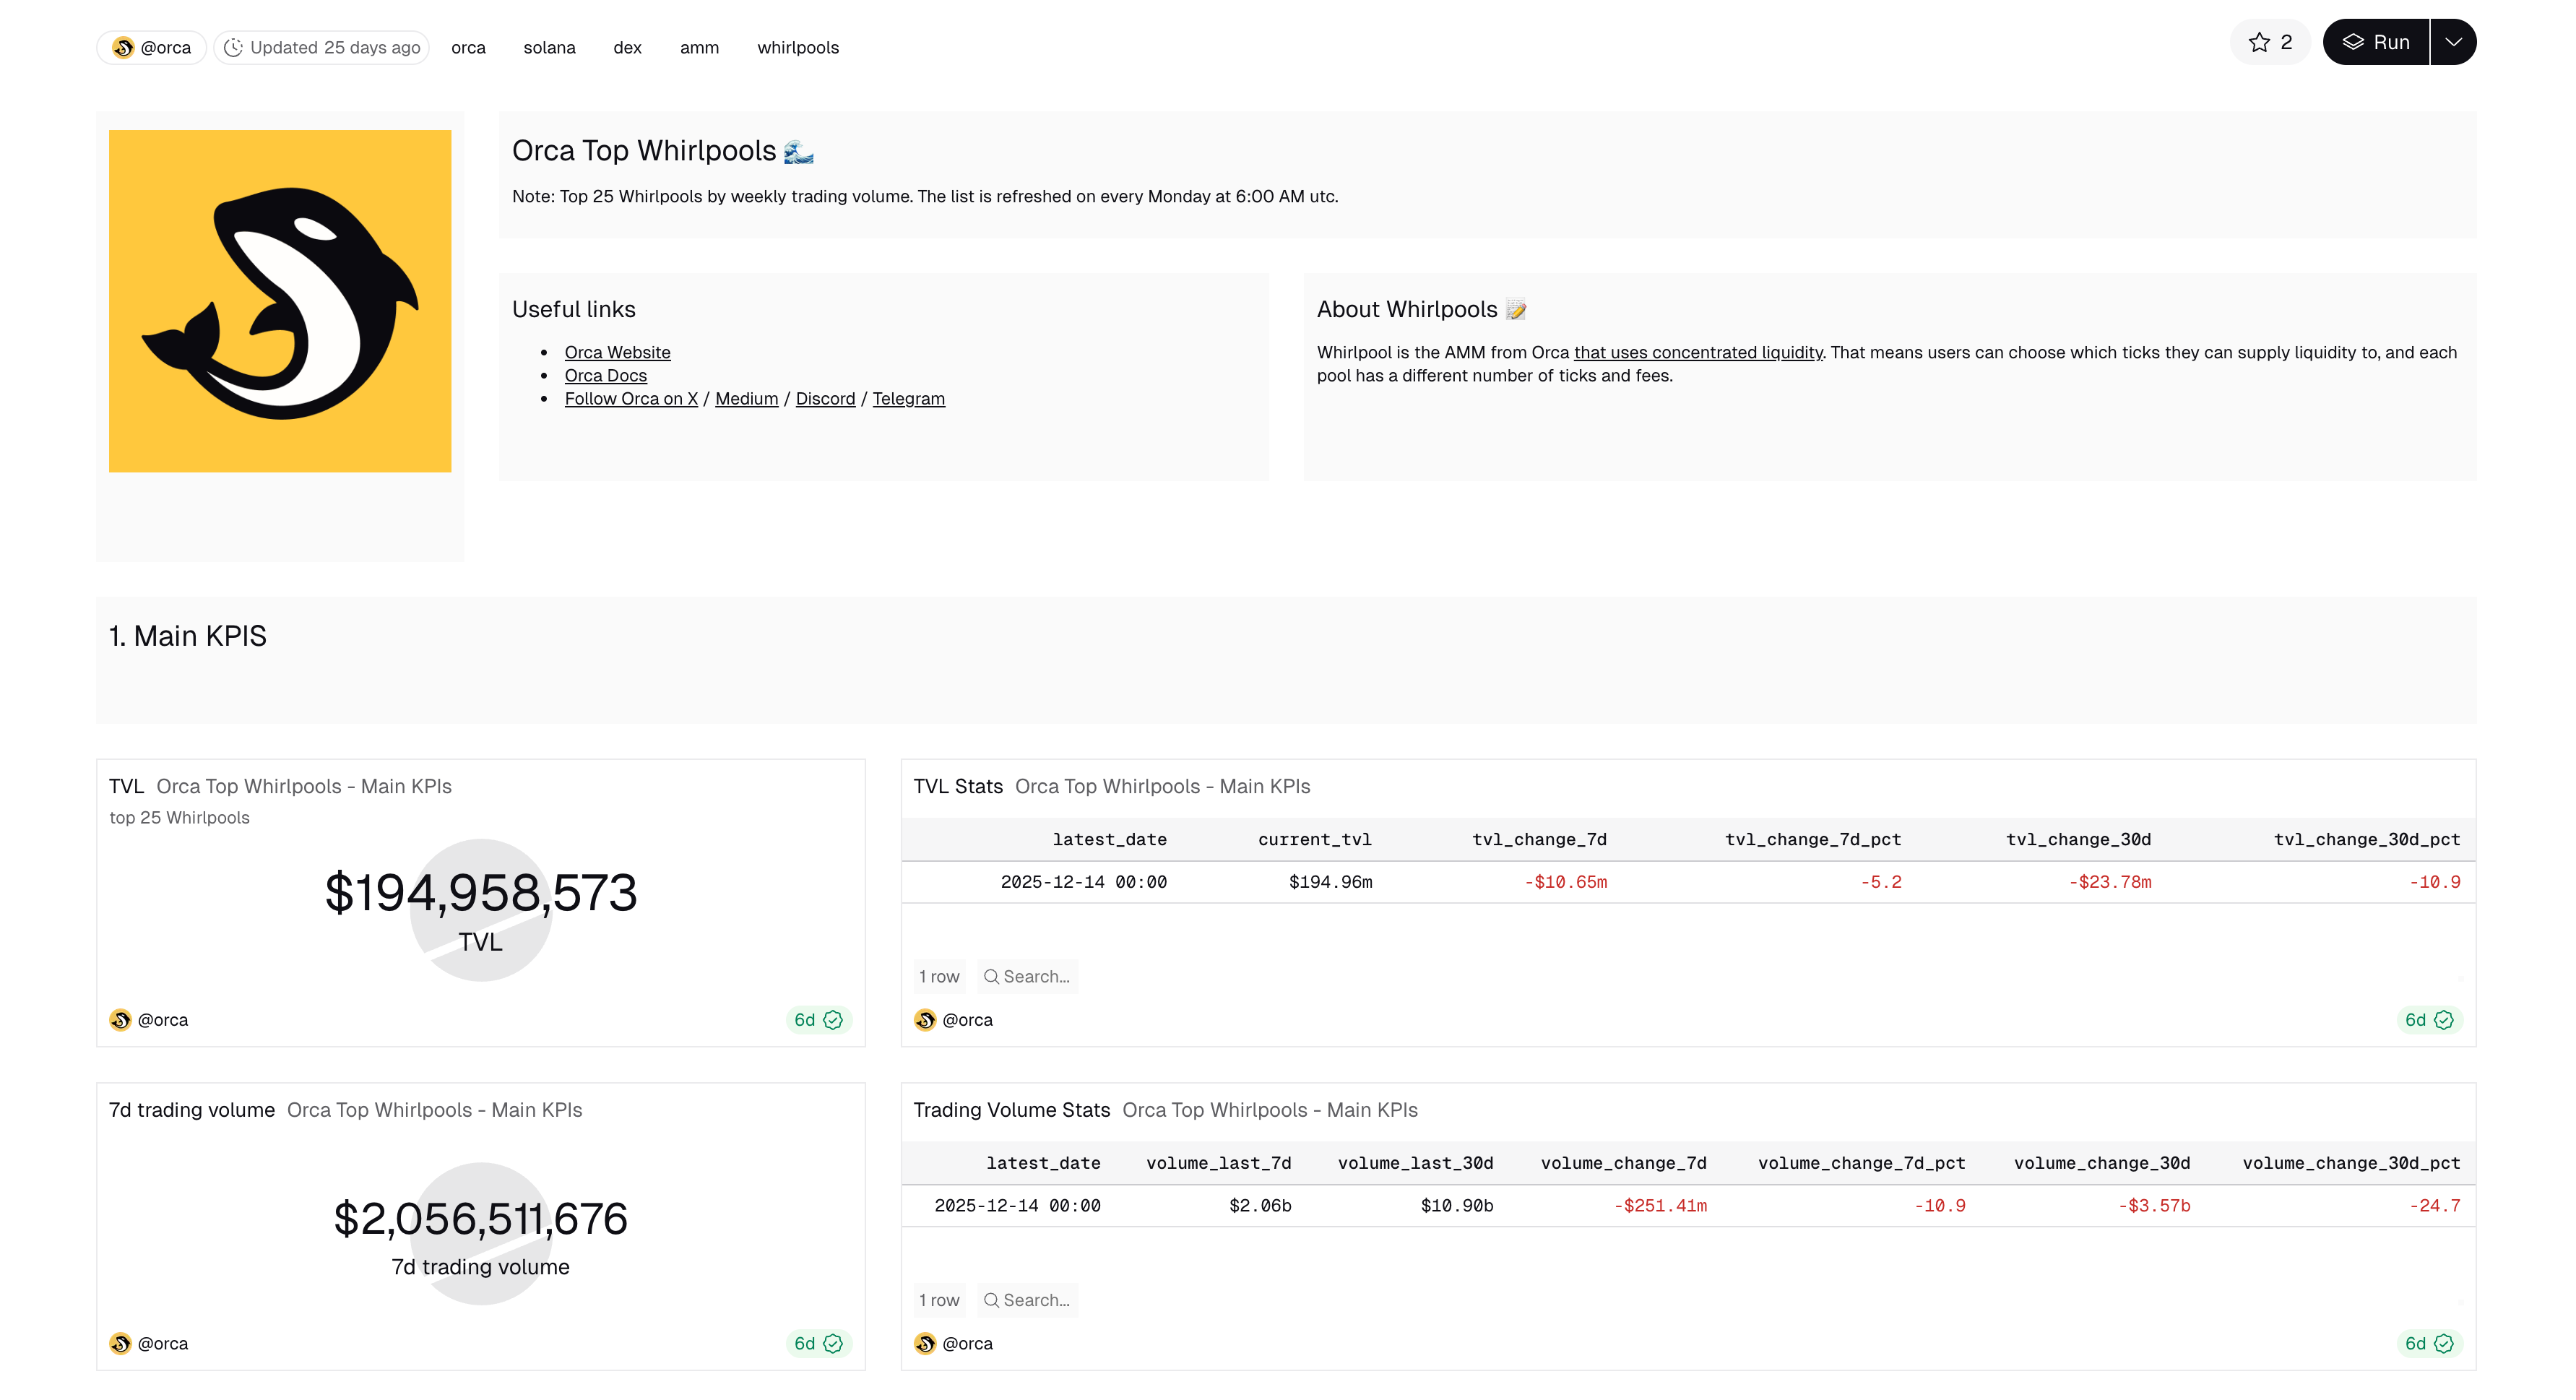Select the whirlpools tag
This screenshot has height=1400, width=2576.
797,47
